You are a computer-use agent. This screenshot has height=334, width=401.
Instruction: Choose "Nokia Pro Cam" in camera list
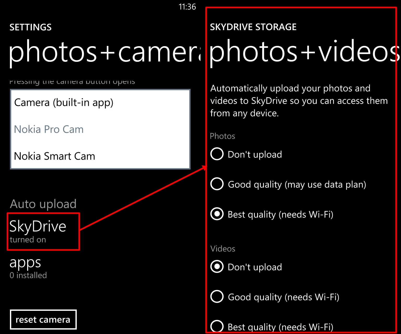[100, 129]
